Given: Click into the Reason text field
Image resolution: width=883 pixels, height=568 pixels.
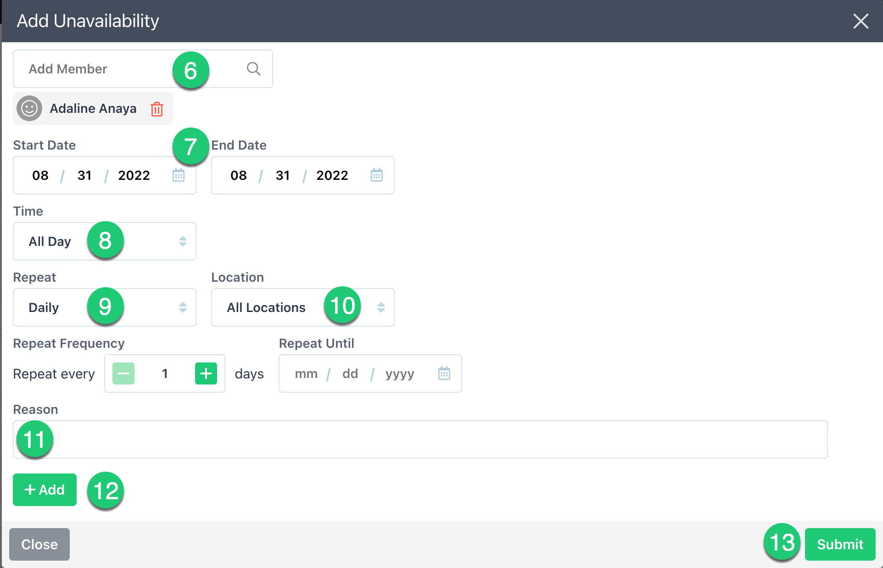Looking at the screenshot, I should 420,440.
